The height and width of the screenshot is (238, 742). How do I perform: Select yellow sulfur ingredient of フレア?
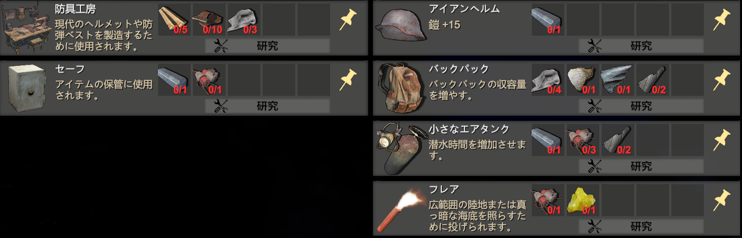[x=583, y=200]
